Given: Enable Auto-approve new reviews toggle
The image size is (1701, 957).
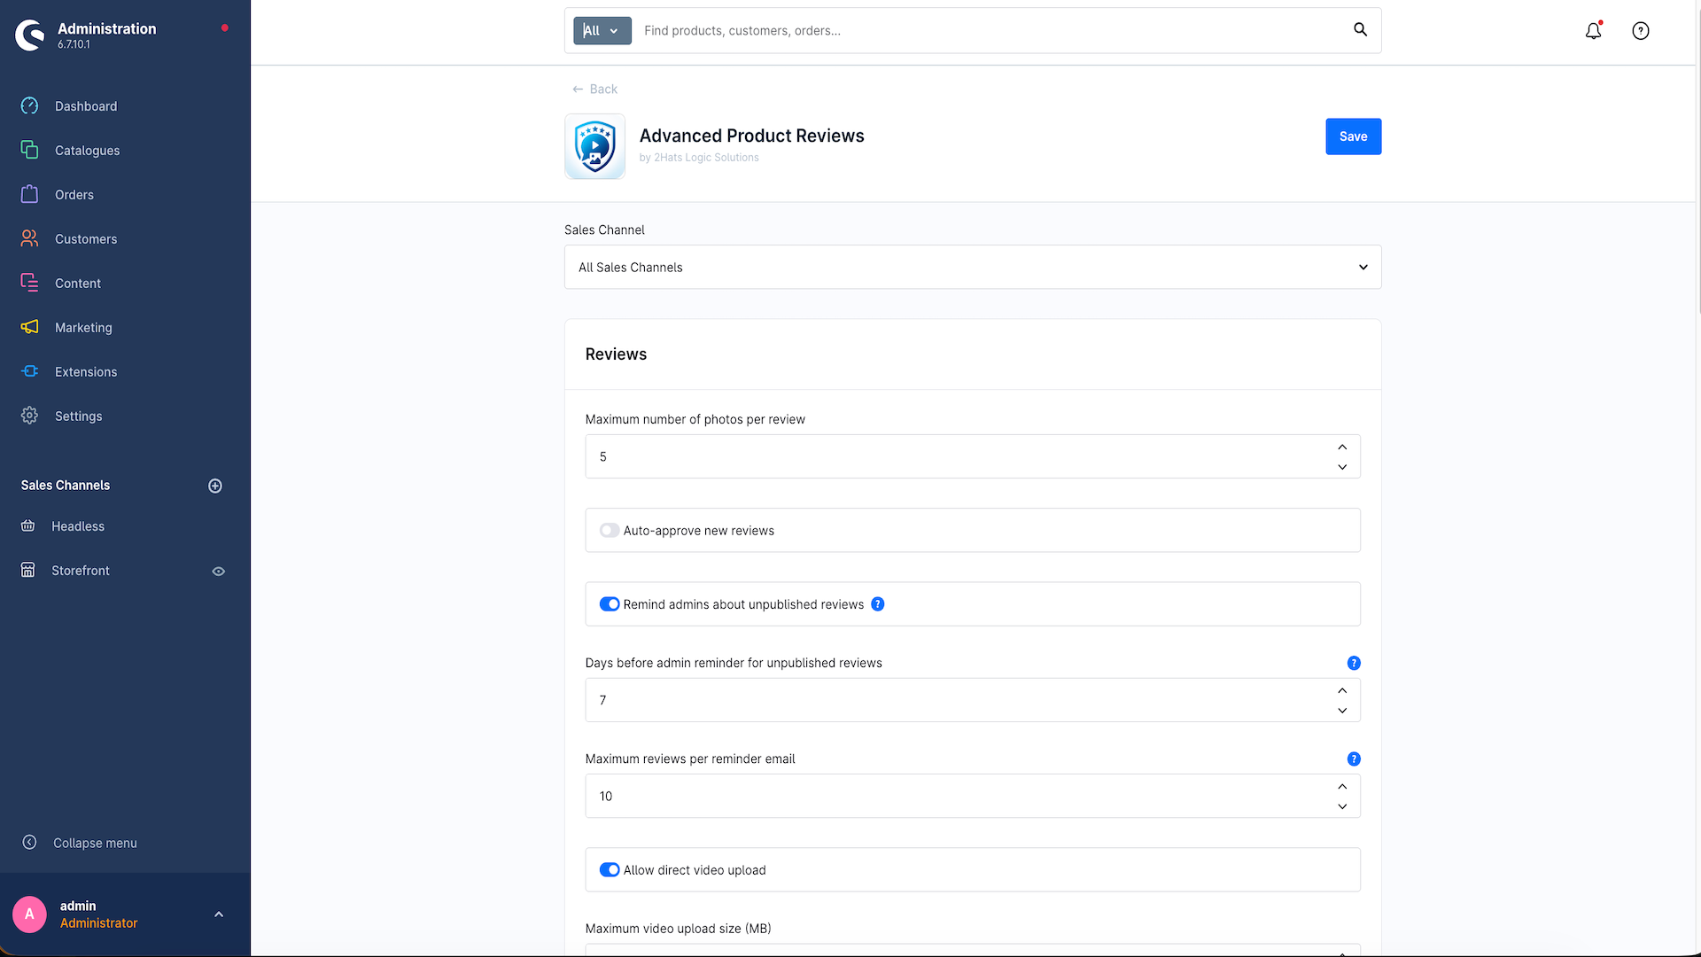Looking at the screenshot, I should [x=610, y=530].
